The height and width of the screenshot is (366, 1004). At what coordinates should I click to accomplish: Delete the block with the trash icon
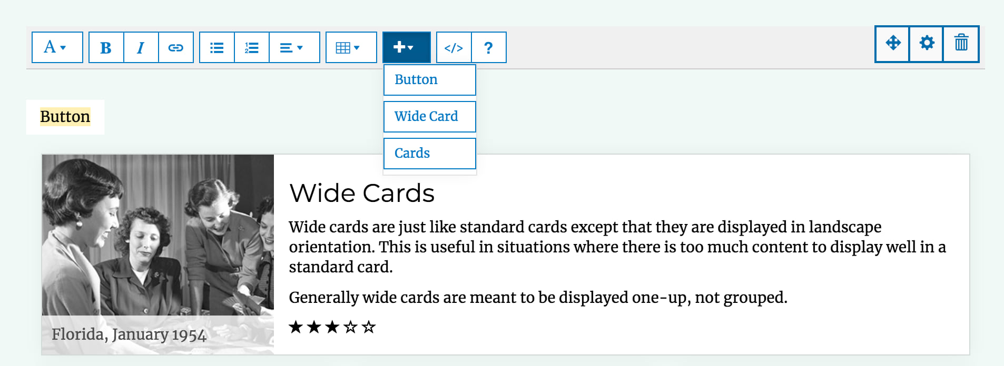[x=961, y=43]
